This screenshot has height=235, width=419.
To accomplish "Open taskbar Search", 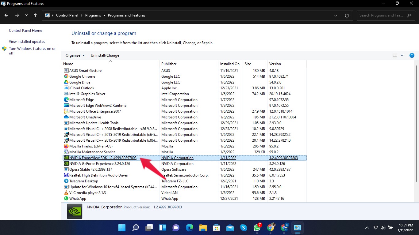I will [x=135, y=228].
